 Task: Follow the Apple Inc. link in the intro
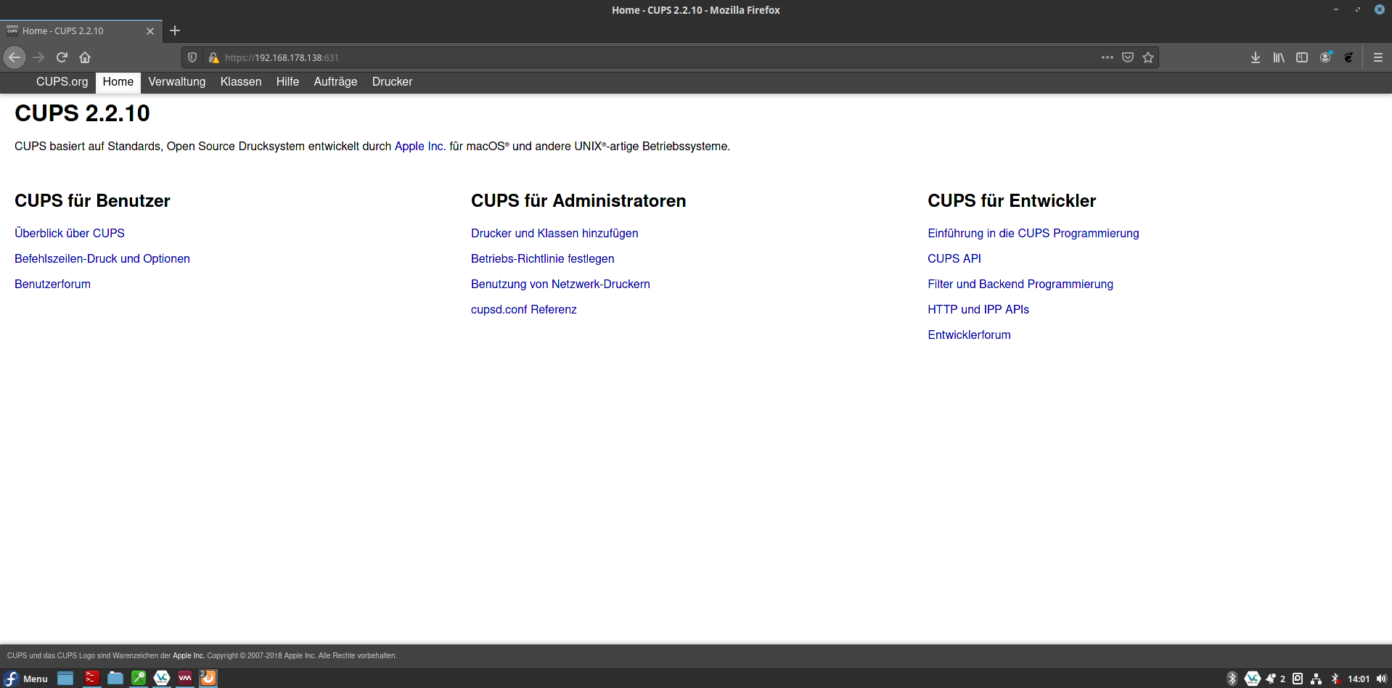coord(420,147)
